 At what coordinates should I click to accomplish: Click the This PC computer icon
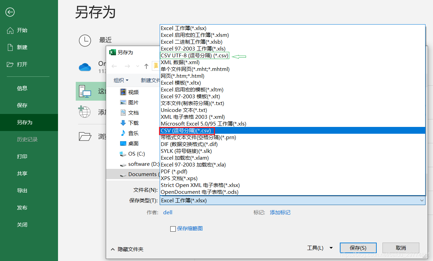pyautogui.click(x=85, y=91)
